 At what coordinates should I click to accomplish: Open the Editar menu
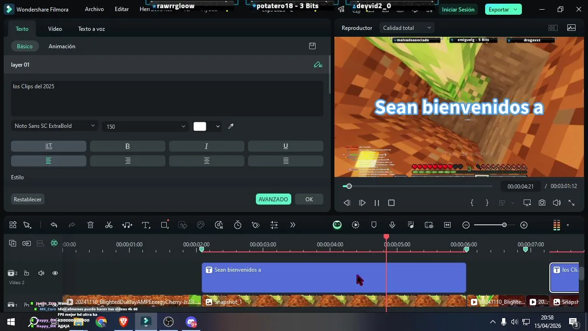pyautogui.click(x=122, y=9)
